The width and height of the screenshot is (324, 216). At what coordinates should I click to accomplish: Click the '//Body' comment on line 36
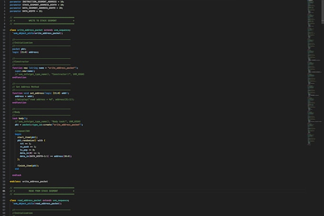(16, 112)
